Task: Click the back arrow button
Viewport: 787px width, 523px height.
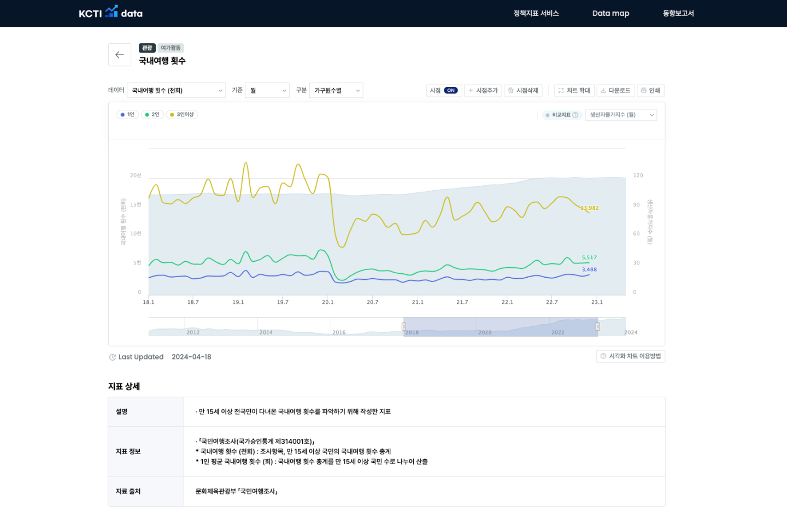Action: pos(119,55)
